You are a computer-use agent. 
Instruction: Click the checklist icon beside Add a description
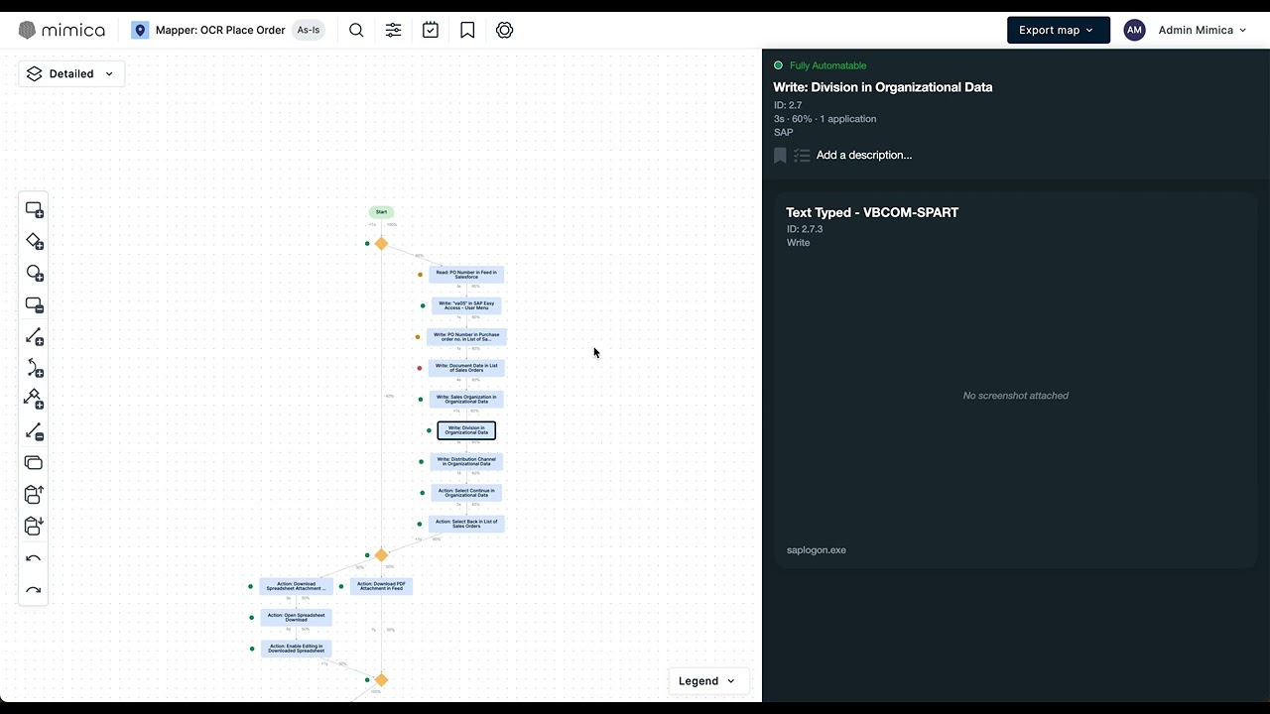pyautogui.click(x=802, y=155)
